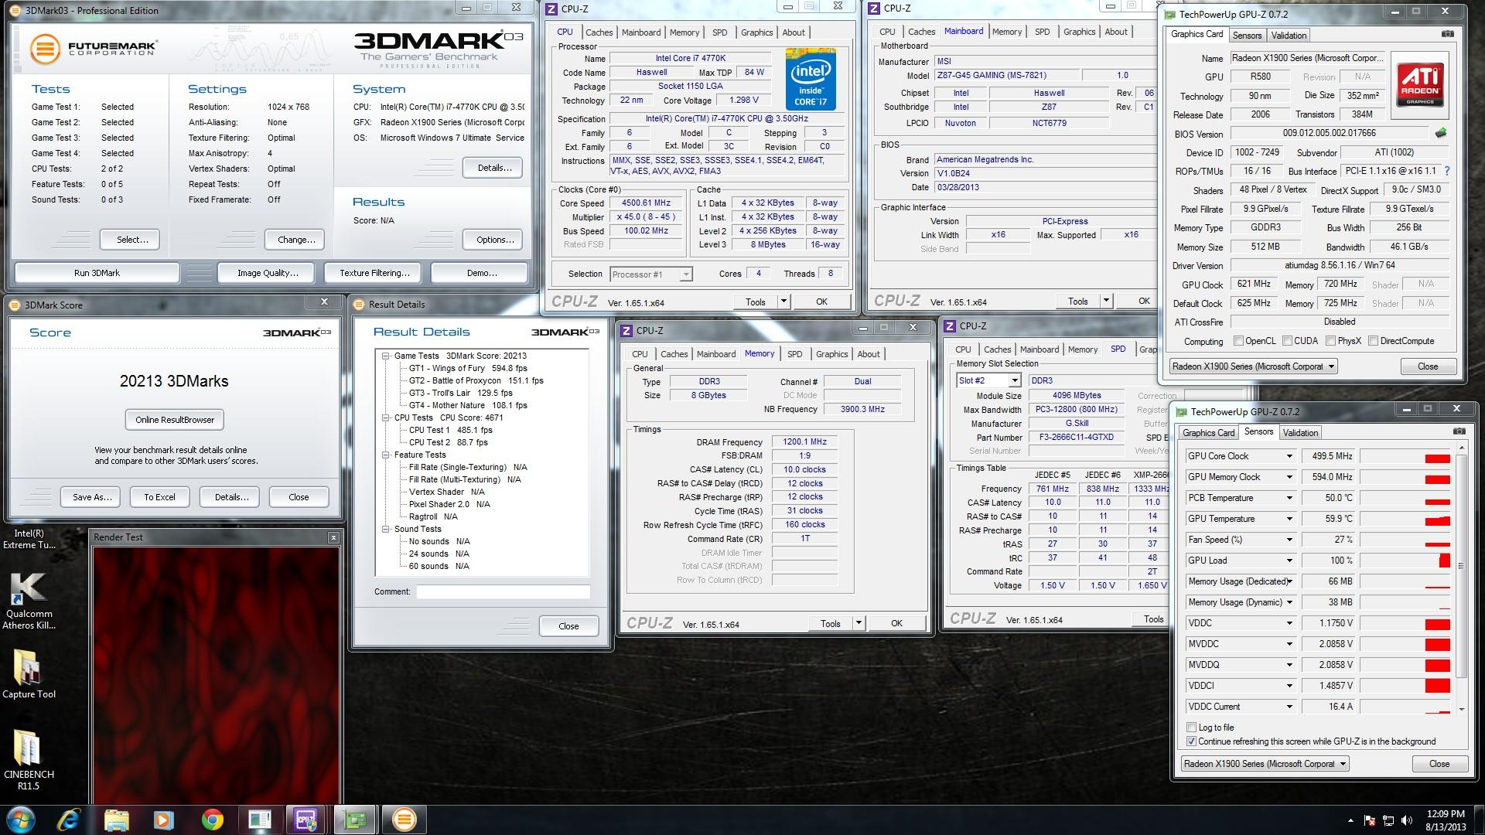Enable the DirectCompute checkbox in GPU-Z
This screenshot has width=1485, height=835.
tap(1373, 341)
